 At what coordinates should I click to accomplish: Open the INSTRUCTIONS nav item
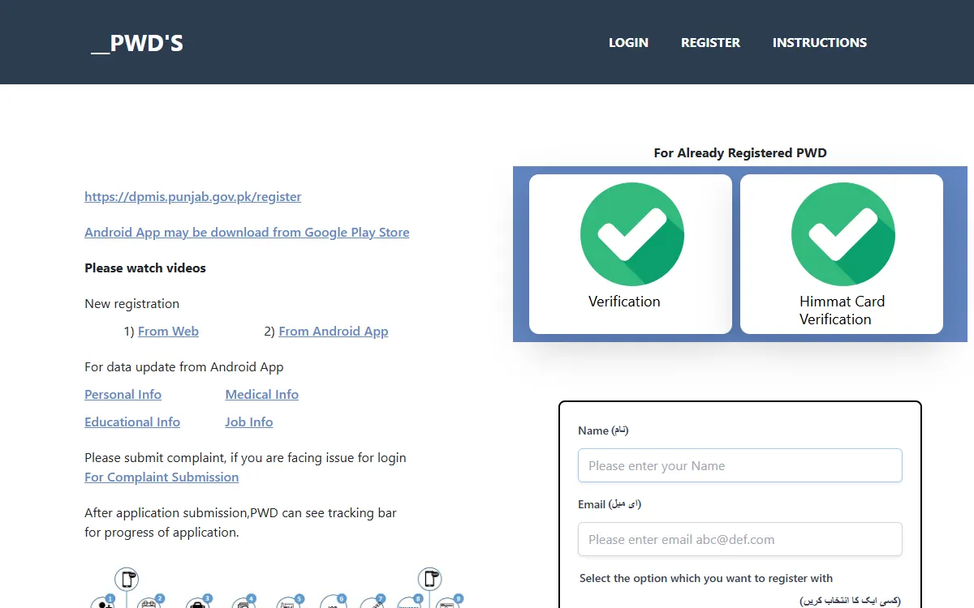tap(820, 42)
